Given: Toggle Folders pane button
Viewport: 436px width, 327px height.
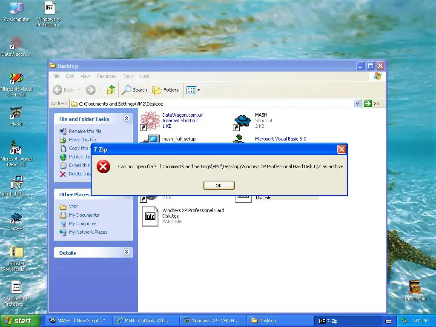Looking at the screenshot, I should [x=166, y=90].
